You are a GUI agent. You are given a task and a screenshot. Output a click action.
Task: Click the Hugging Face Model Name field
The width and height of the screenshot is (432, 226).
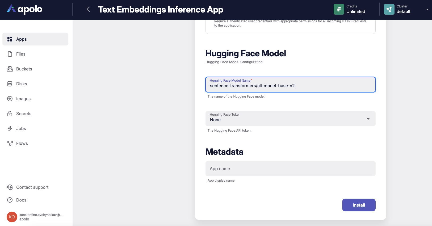pos(290,86)
